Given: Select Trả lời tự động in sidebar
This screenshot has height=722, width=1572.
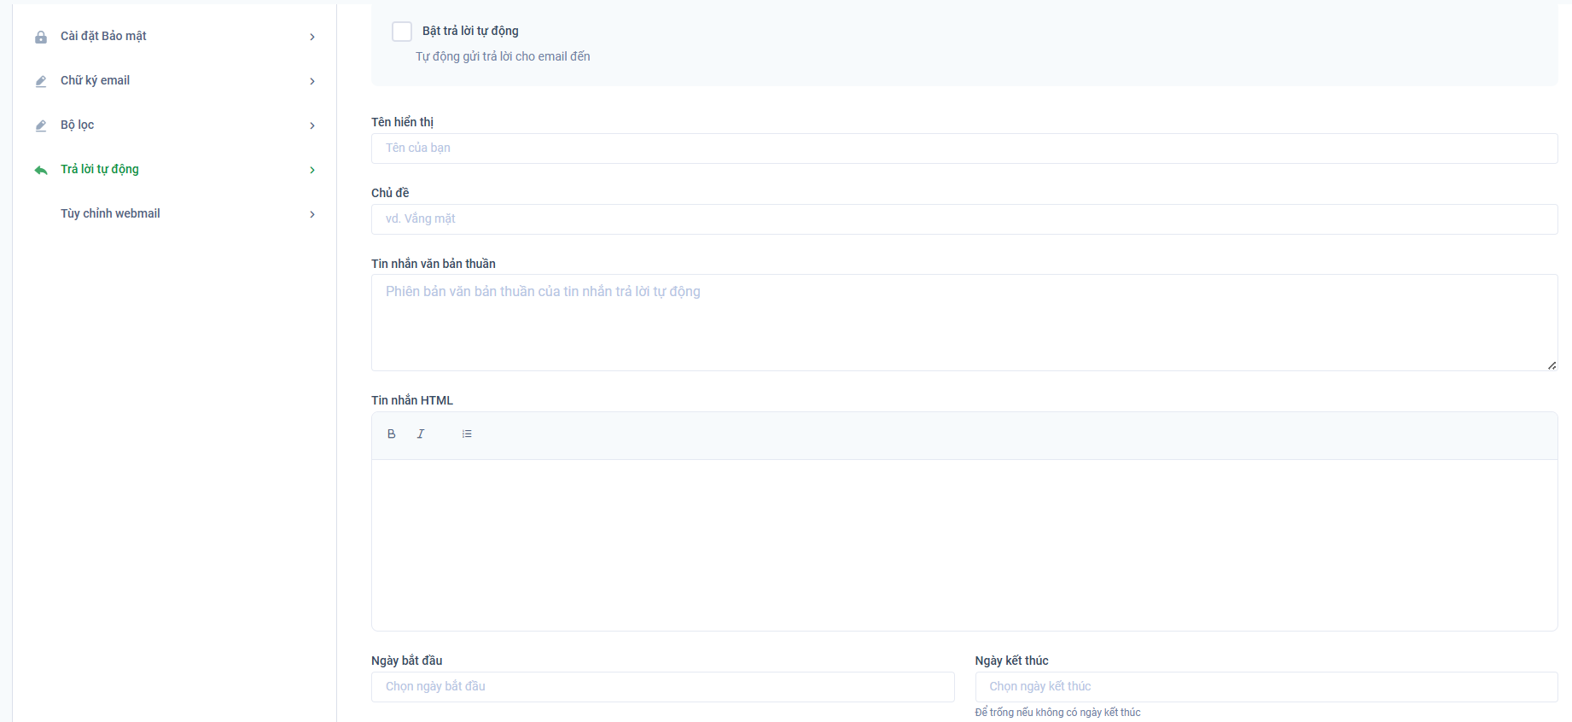Looking at the screenshot, I should pyautogui.click(x=100, y=169).
